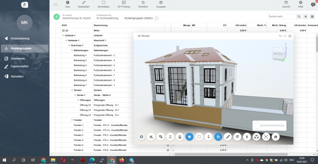318x164 pixels.
Task: Collapse the Fenster tree group
Action: click(x=72, y=120)
